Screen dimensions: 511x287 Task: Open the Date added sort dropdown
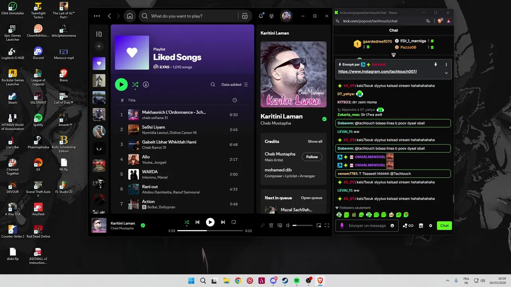(x=235, y=85)
